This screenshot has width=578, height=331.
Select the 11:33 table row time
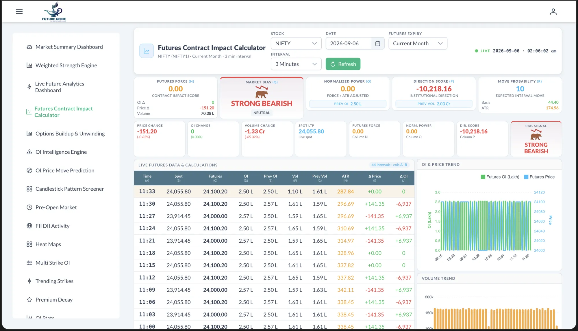[147, 191]
